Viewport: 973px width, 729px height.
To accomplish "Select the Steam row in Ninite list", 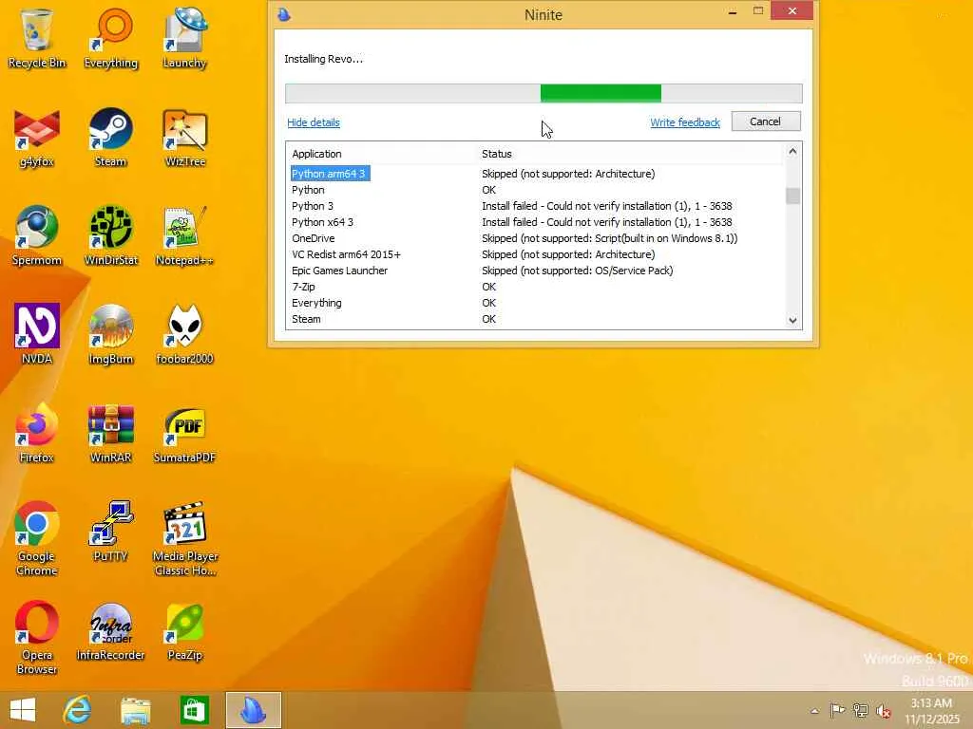I will [x=535, y=319].
